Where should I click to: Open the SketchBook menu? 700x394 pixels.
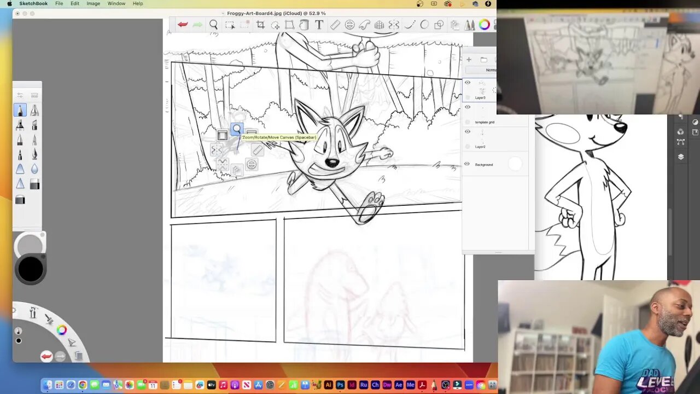[33, 4]
